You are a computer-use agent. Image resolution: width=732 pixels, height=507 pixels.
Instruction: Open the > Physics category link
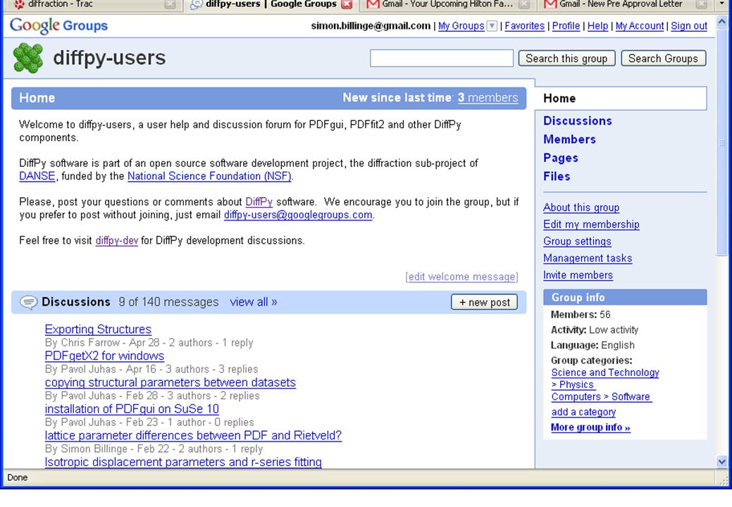coord(573,384)
